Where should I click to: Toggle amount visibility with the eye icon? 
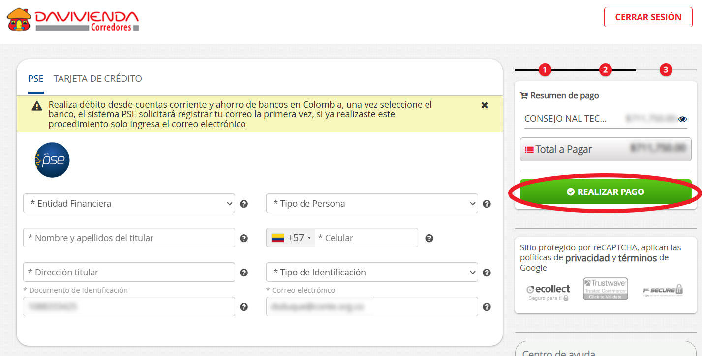(x=682, y=119)
